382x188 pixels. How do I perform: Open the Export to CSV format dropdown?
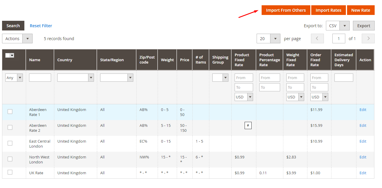[338, 26]
